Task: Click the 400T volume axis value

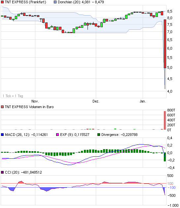Action: click(171, 120)
